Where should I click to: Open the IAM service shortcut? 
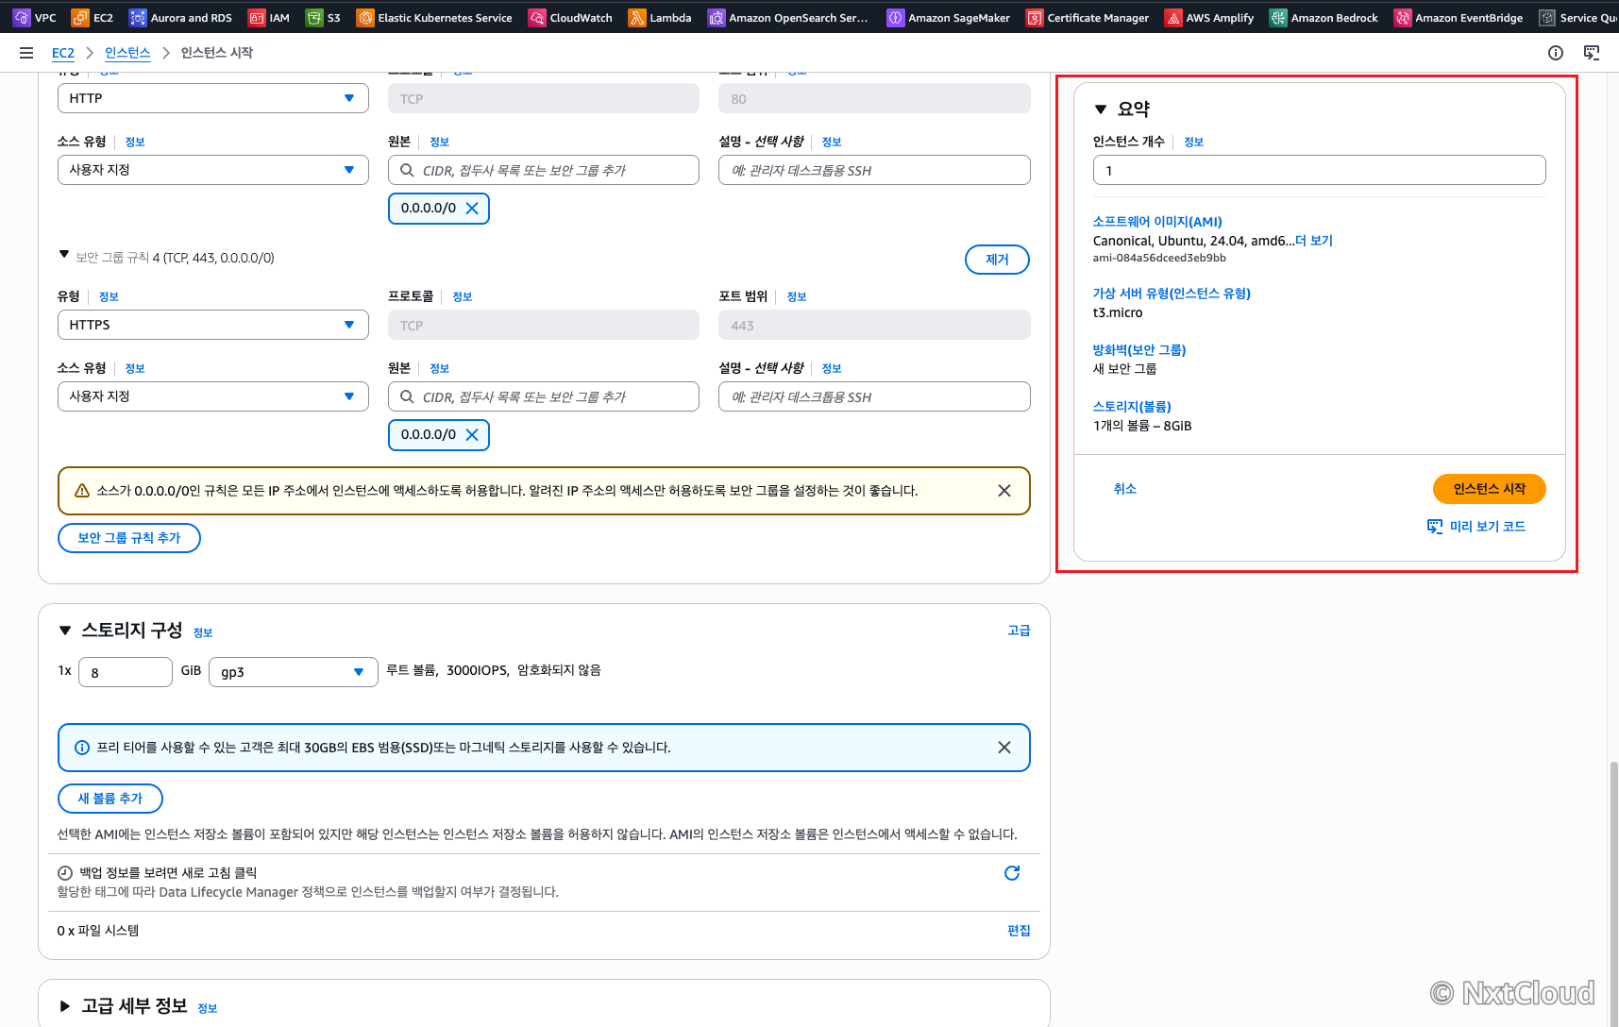coord(269,17)
